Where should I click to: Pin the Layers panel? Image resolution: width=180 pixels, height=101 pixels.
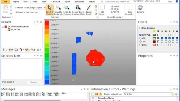174,22
